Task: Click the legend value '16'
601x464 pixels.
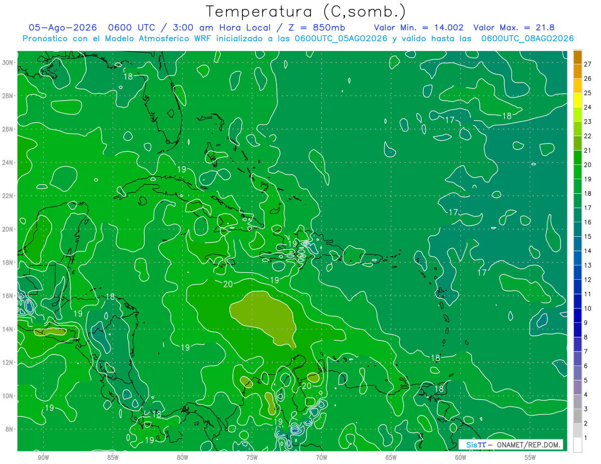Action: pos(588,222)
